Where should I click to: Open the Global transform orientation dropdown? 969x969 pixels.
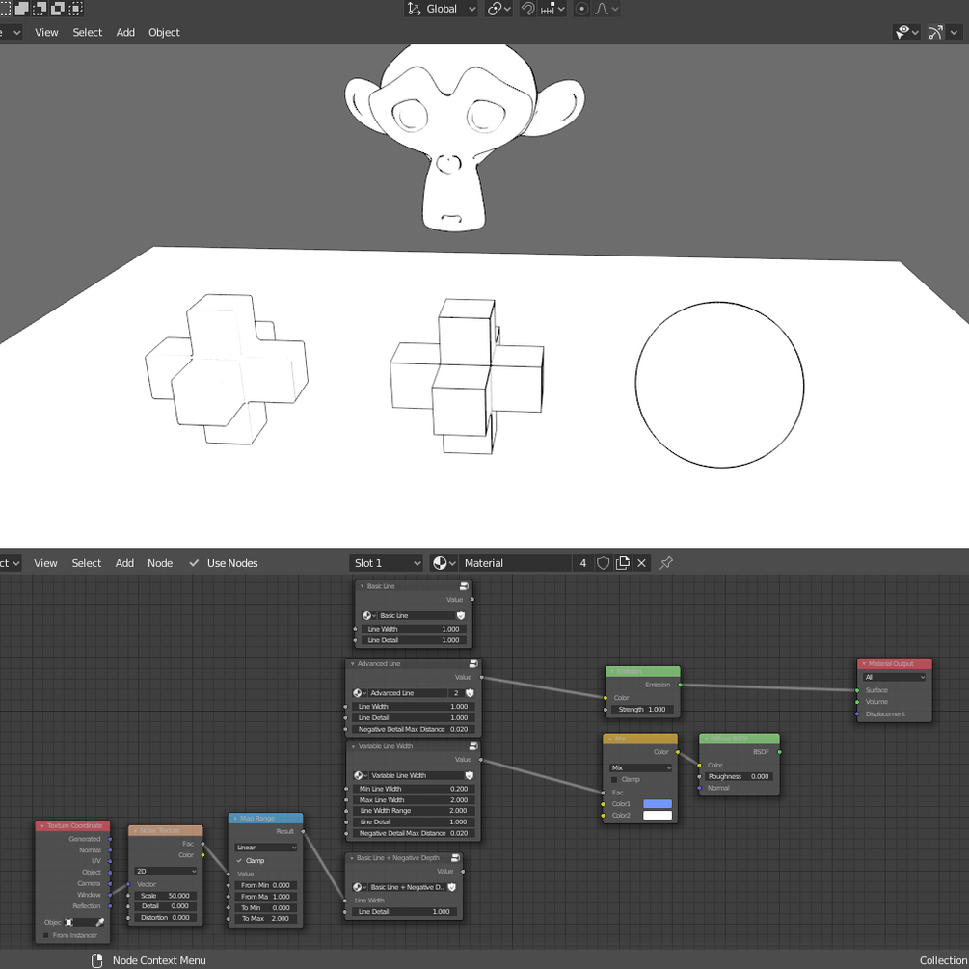click(x=442, y=9)
